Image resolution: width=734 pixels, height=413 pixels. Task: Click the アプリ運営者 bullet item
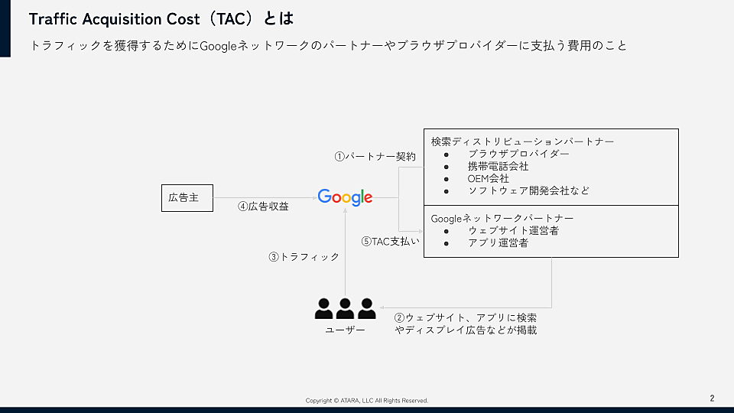[498, 243]
